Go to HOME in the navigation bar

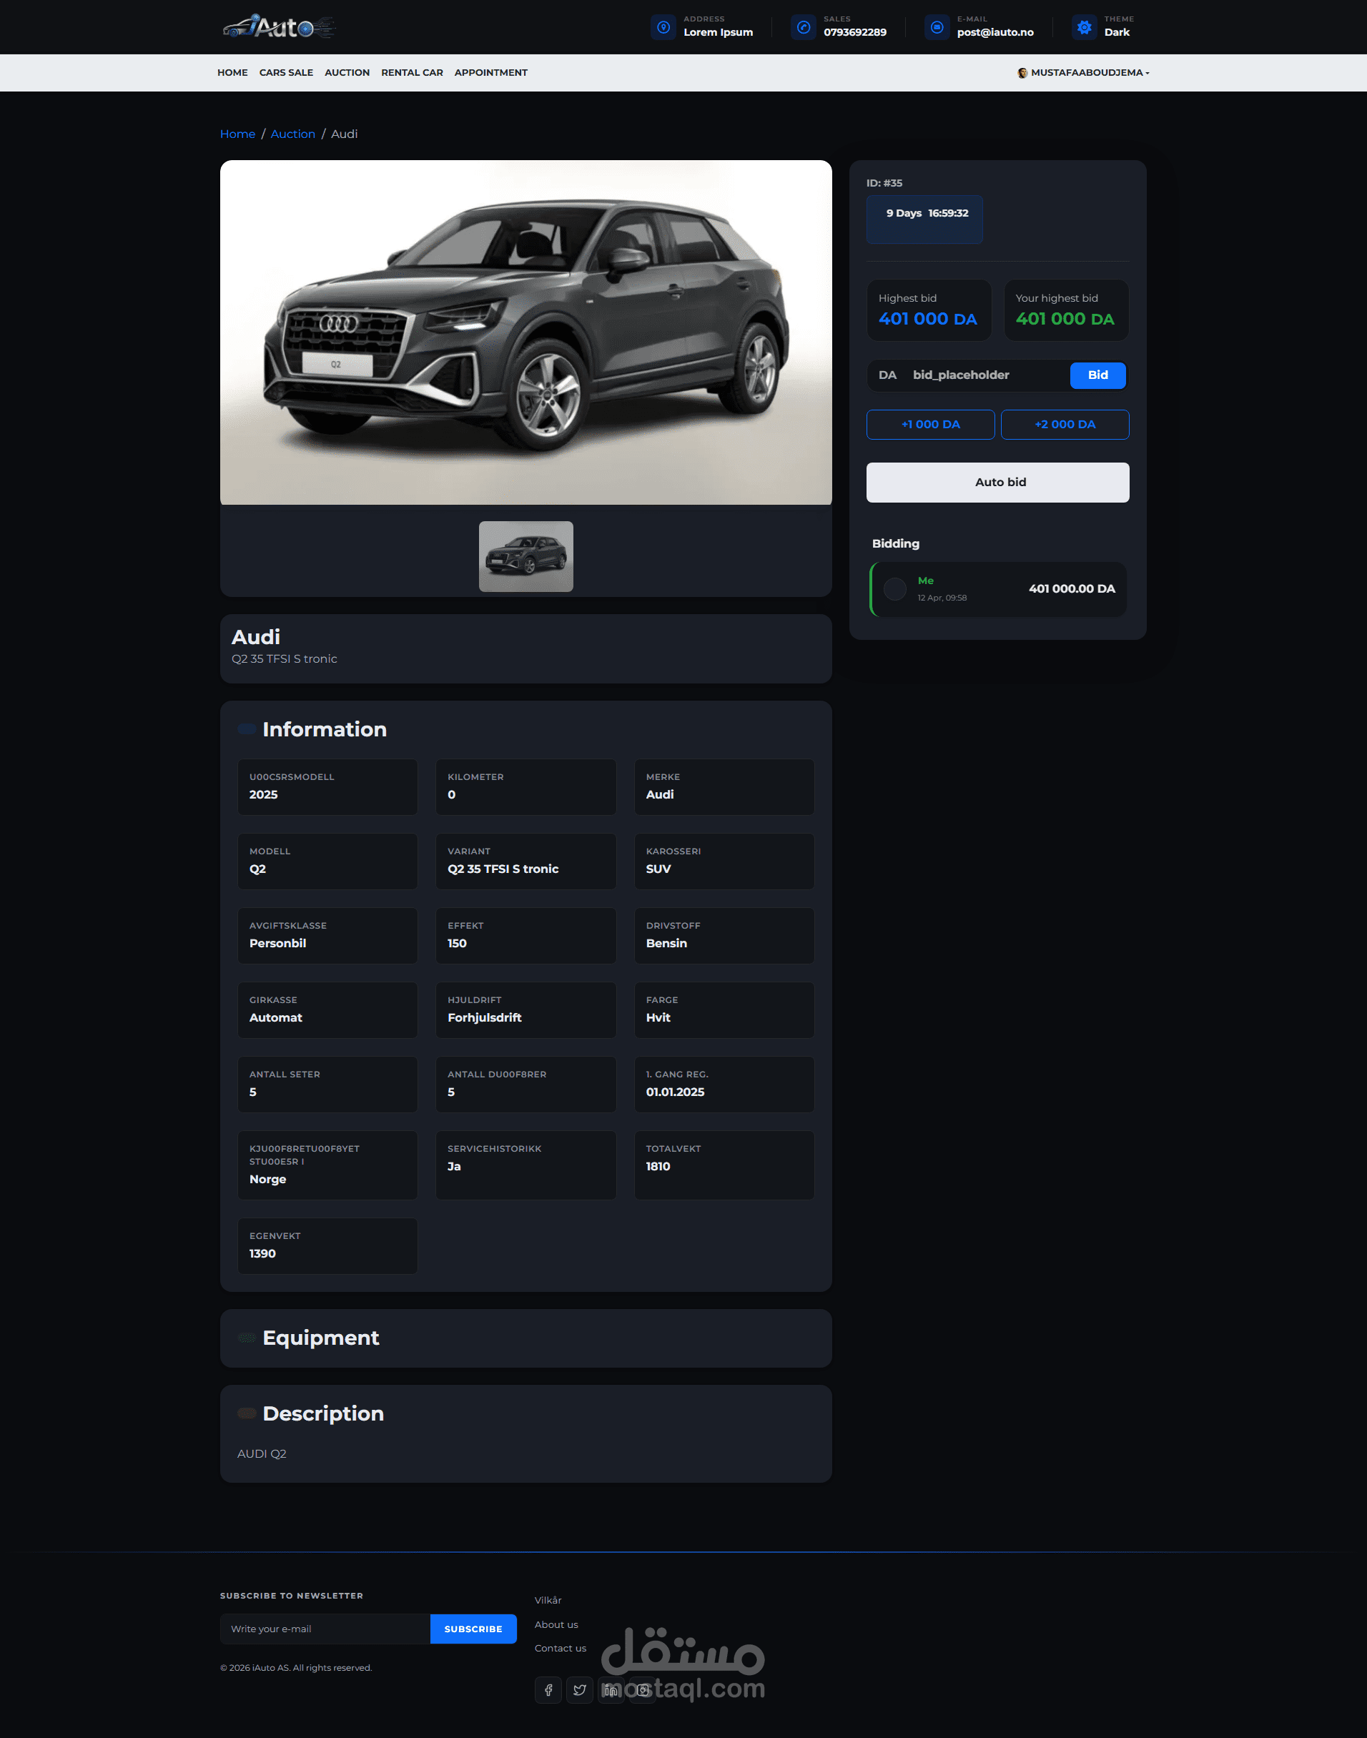pyautogui.click(x=232, y=73)
